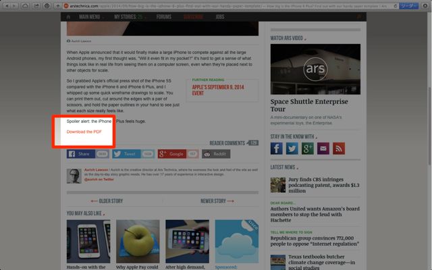The height and width of the screenshot is (270, 432).
Task: Open the Jury finds CBS infringes story
Action: (324, 185)
